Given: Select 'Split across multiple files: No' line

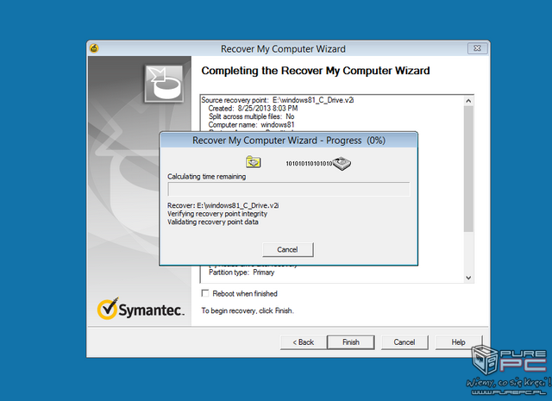Looking at the screenshot, I should click(251, 116).
